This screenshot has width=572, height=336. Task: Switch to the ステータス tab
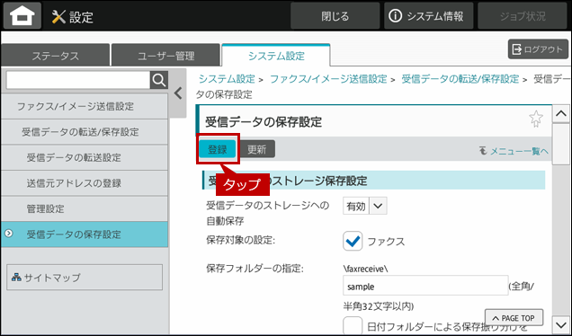coord(56,56)
